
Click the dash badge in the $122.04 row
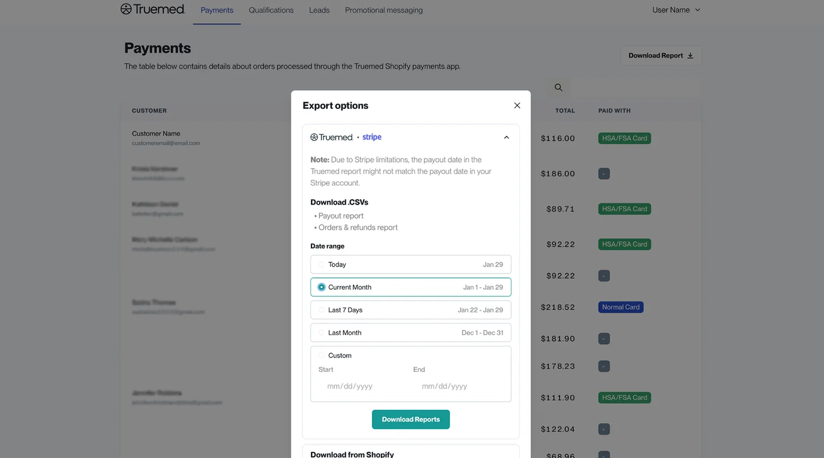point(604,429)
